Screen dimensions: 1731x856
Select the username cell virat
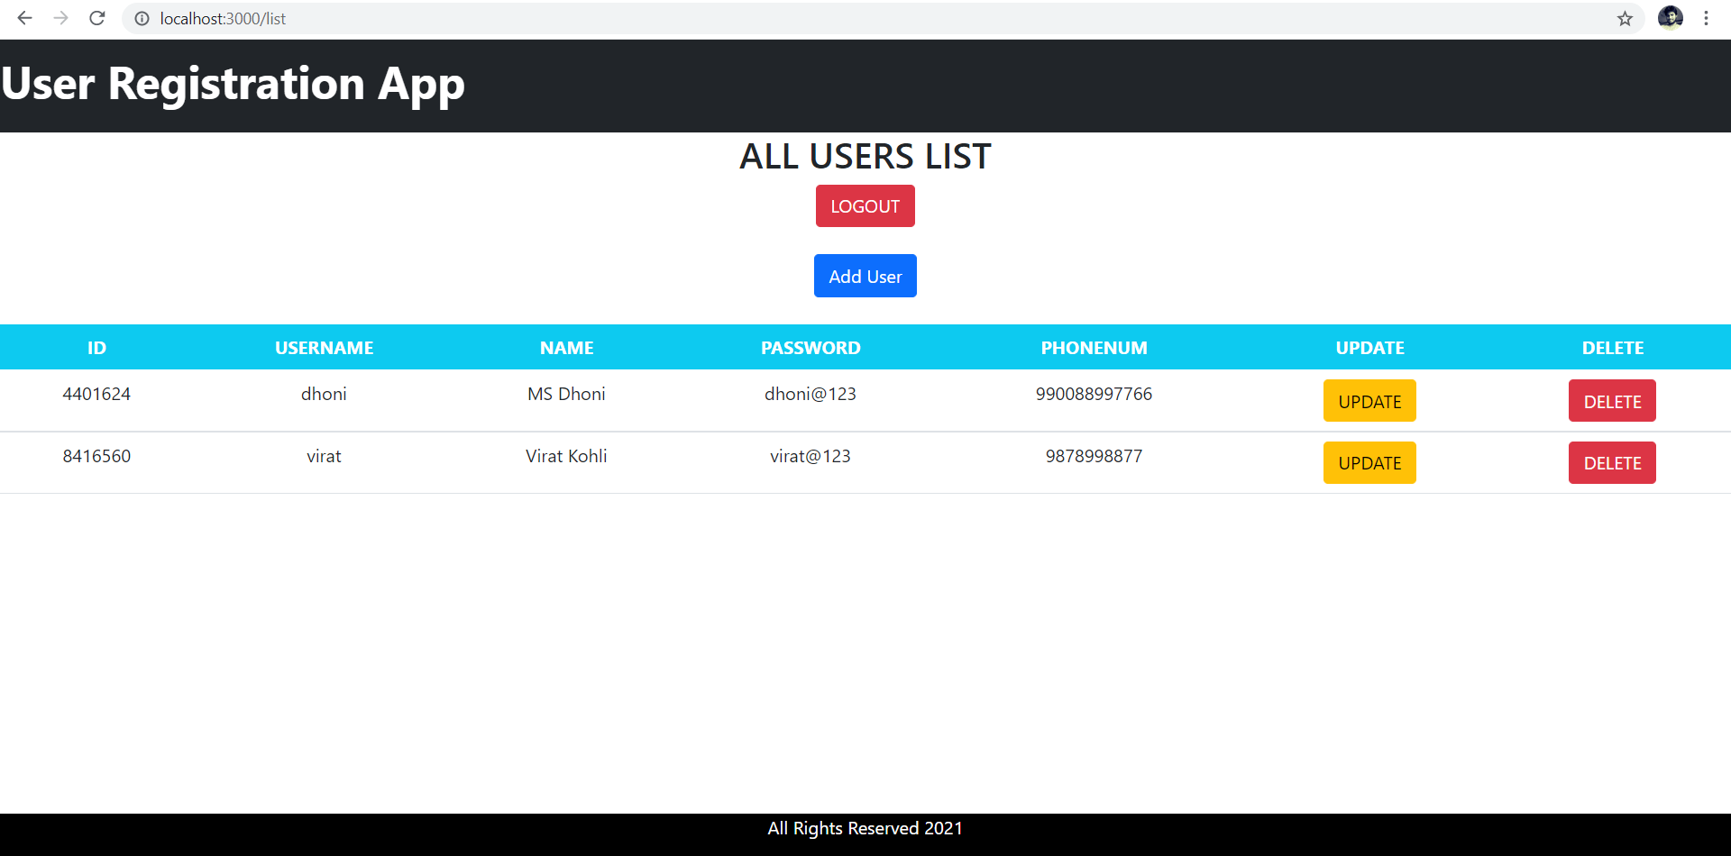[324, 456]
